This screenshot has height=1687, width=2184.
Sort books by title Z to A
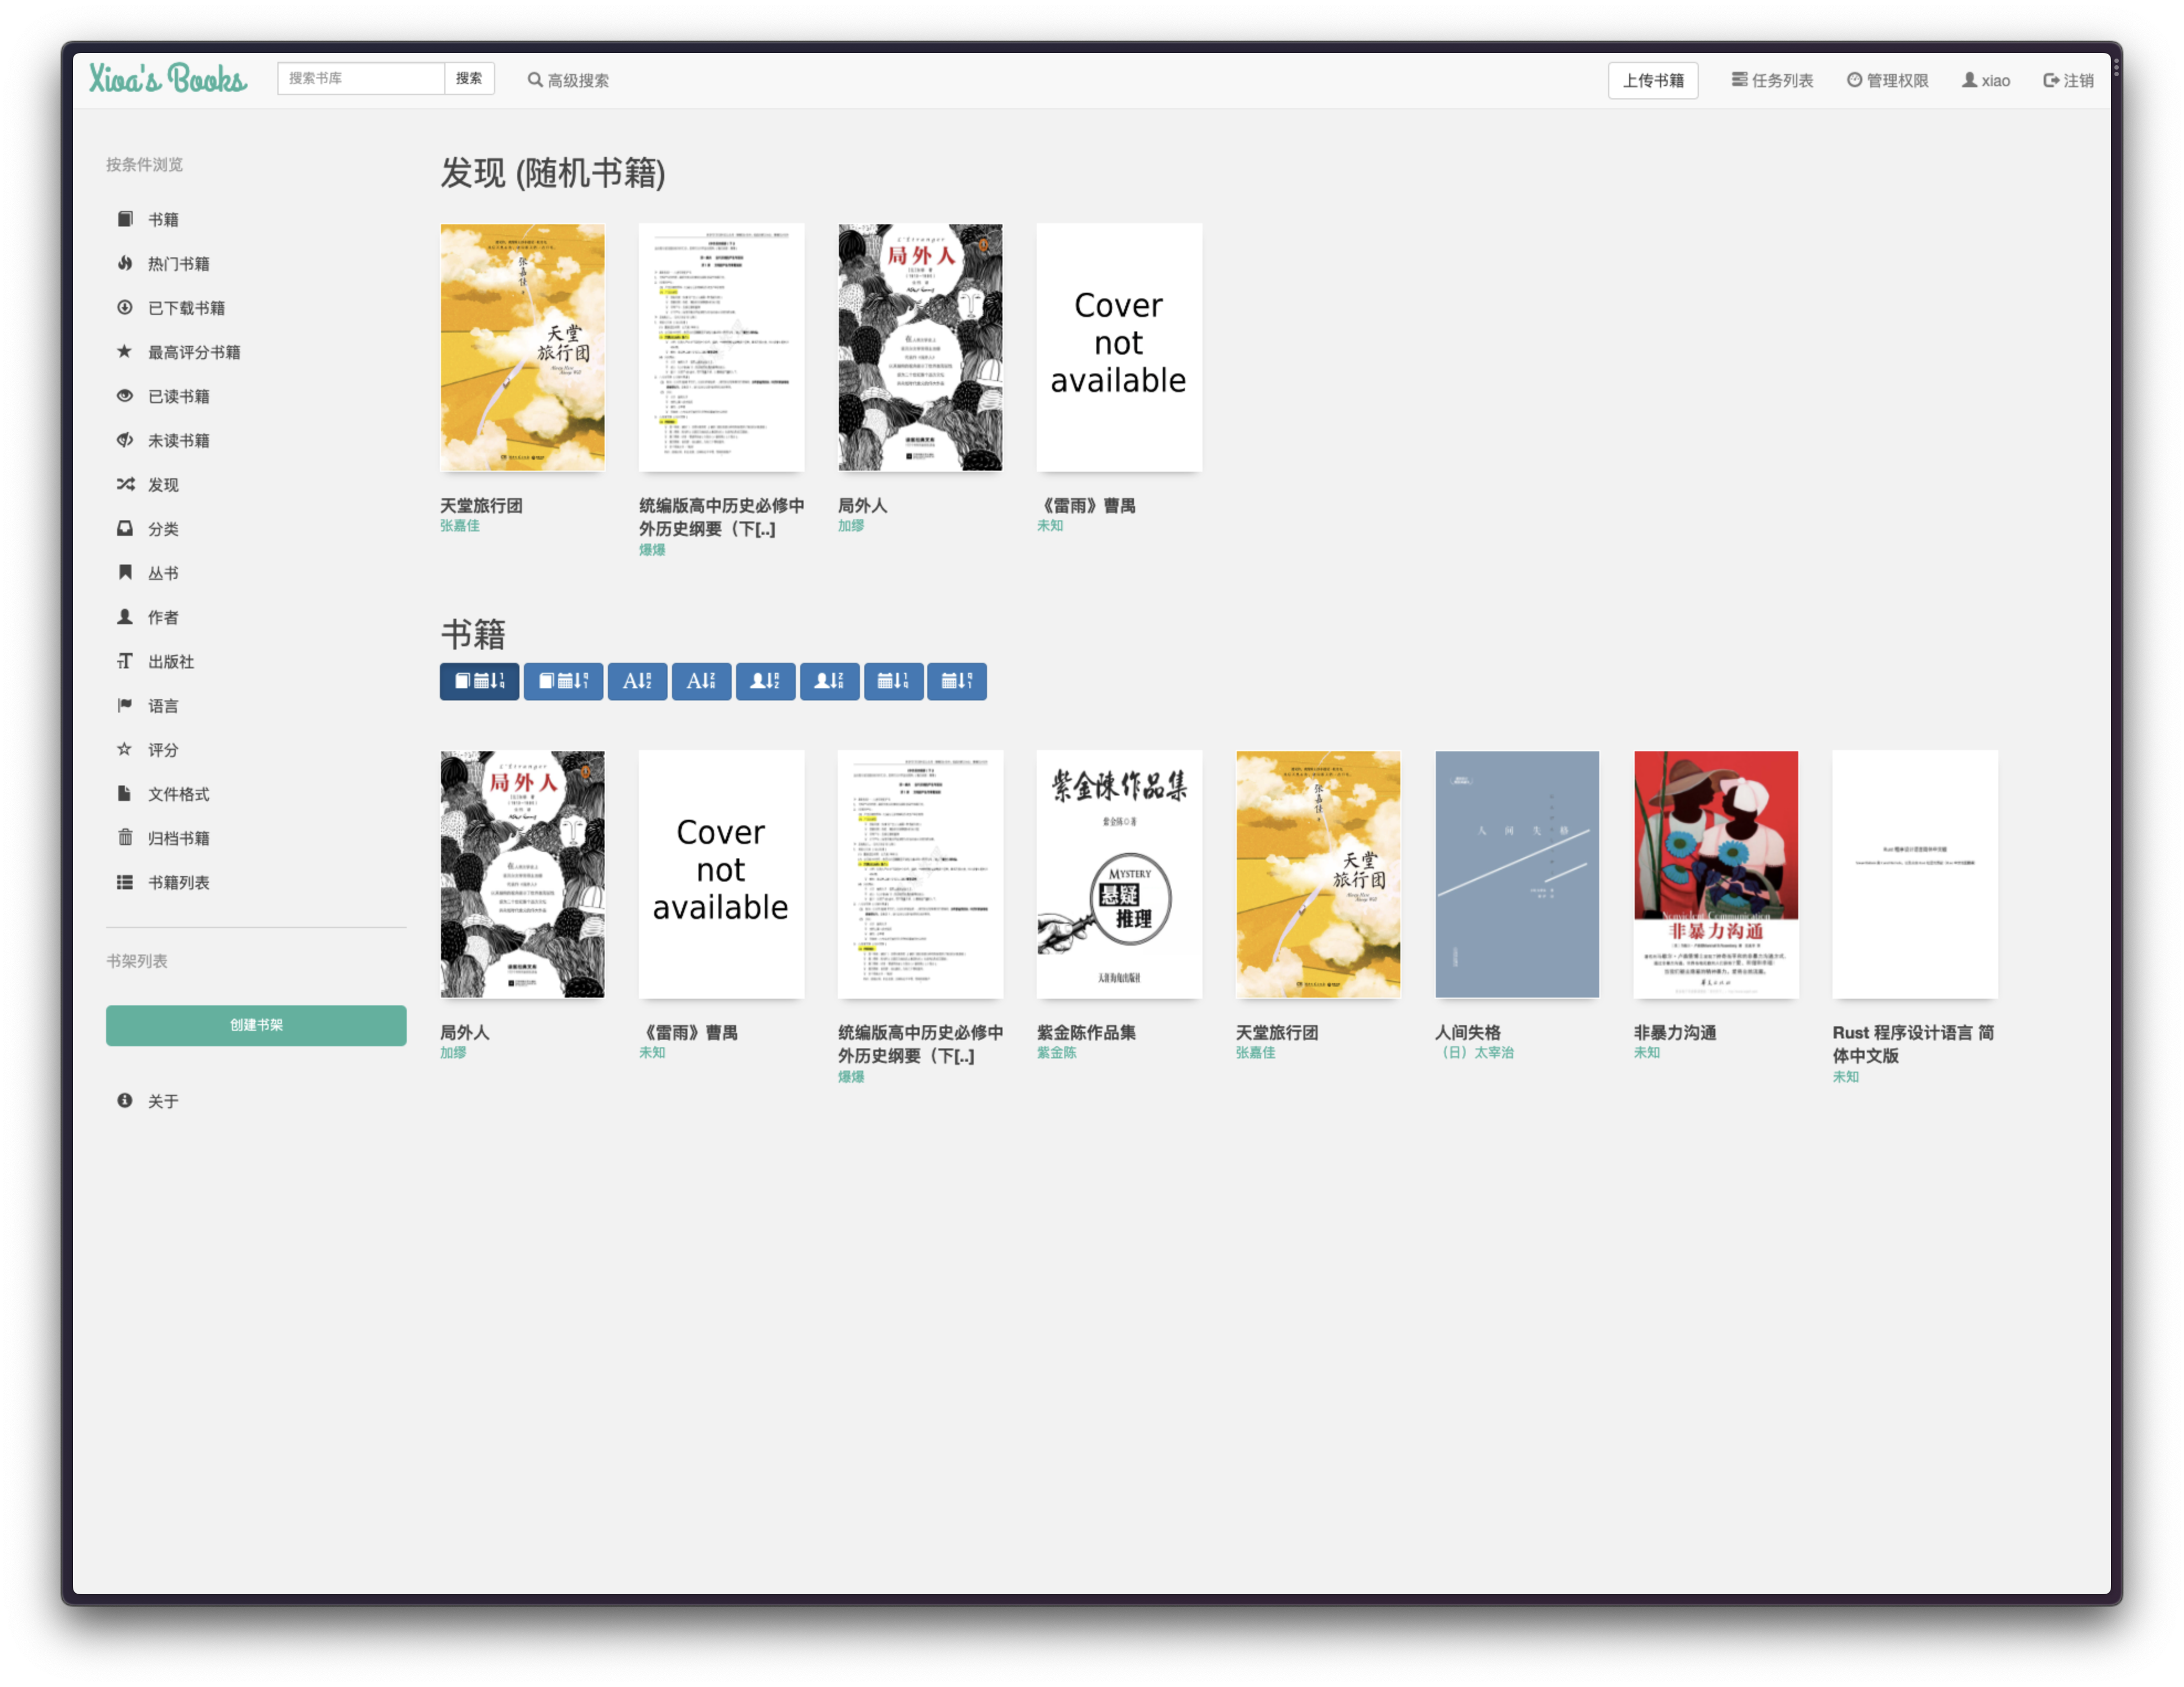click(x=701, y=682)
